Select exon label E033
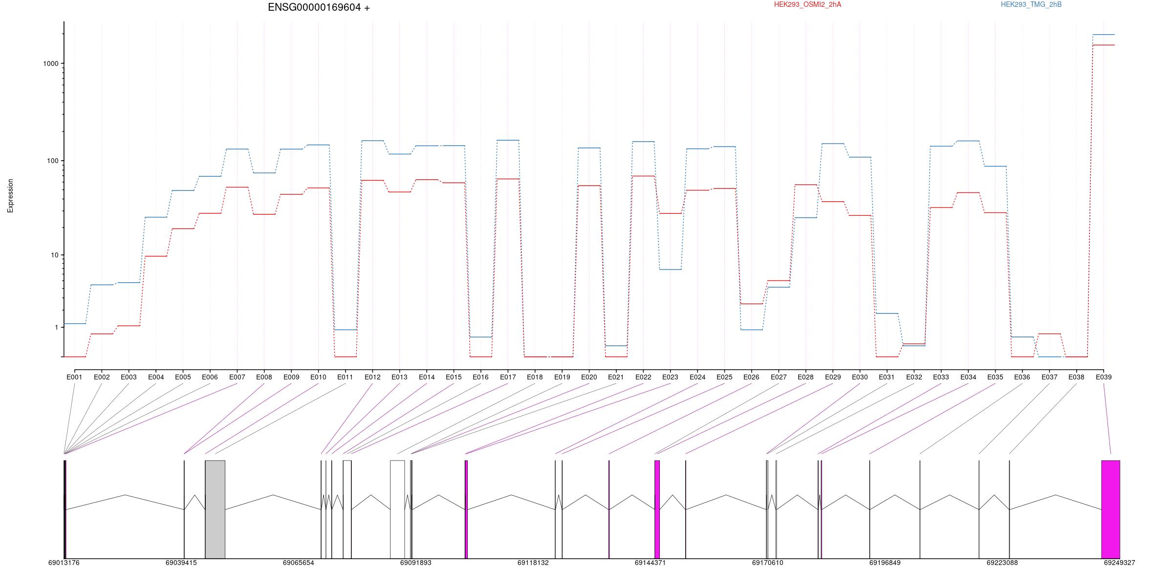 click(x=941, y=377)
